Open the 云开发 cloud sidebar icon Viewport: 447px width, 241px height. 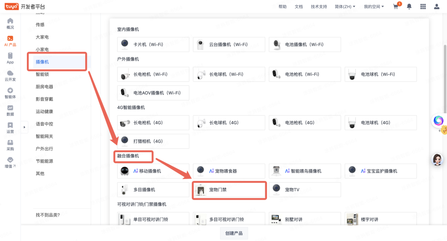pyautogui.click(x=10, y=76)
